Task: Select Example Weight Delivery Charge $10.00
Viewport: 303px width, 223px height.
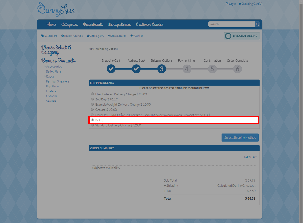Action: point(92,104)
